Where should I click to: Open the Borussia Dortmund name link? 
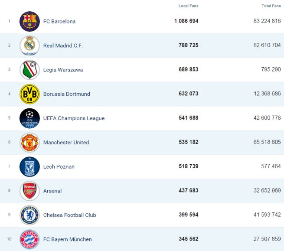click(x=66, y=94)
